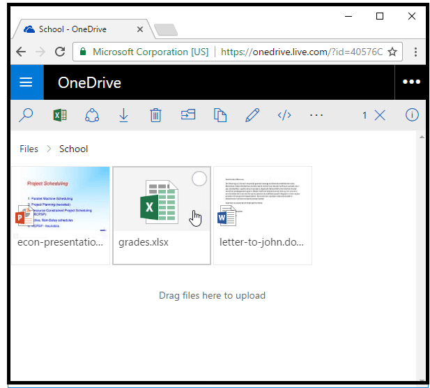Open file in Excel icon
The image size is (430, 388).
click(x=60, y=115)
